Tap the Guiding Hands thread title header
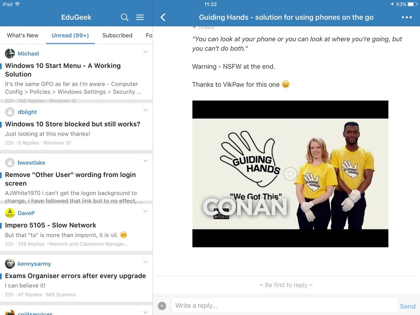Image resolution: width=420 pixels, height=315 pixels. (x=286, y=17)
